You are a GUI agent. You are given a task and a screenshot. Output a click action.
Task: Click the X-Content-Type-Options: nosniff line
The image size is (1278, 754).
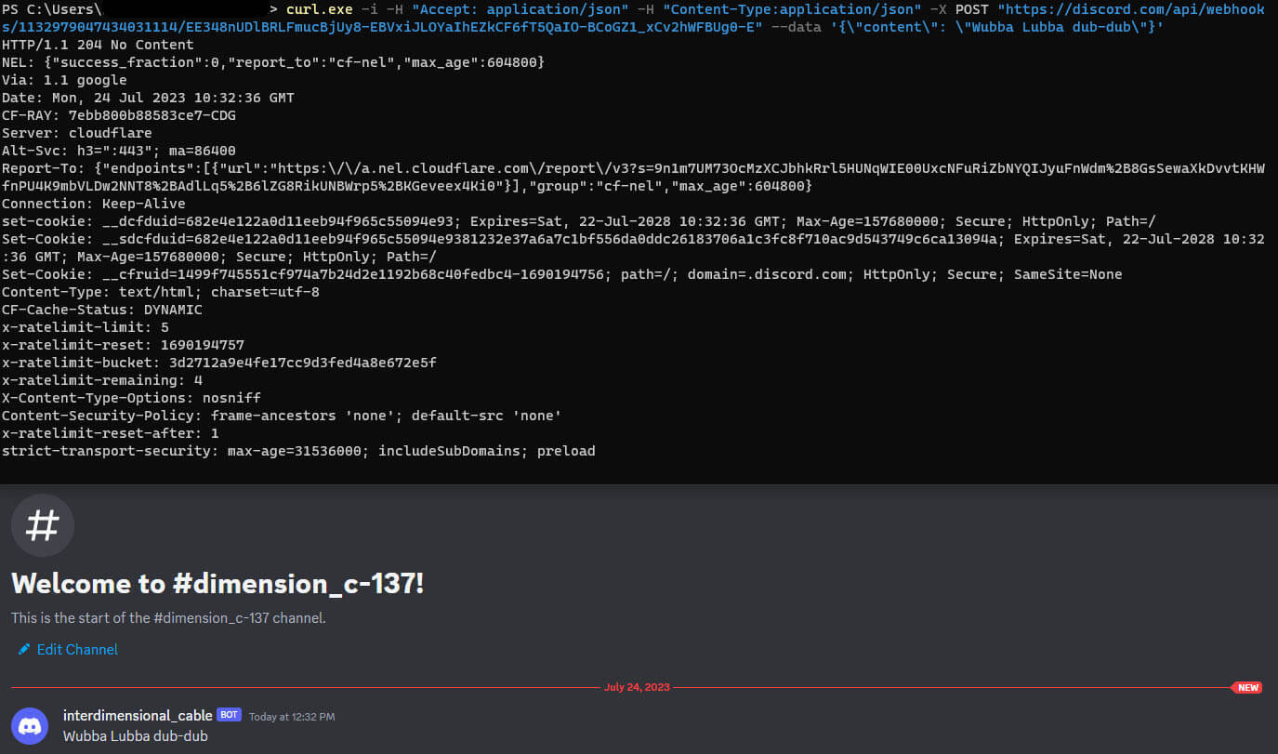coord(131,398)
